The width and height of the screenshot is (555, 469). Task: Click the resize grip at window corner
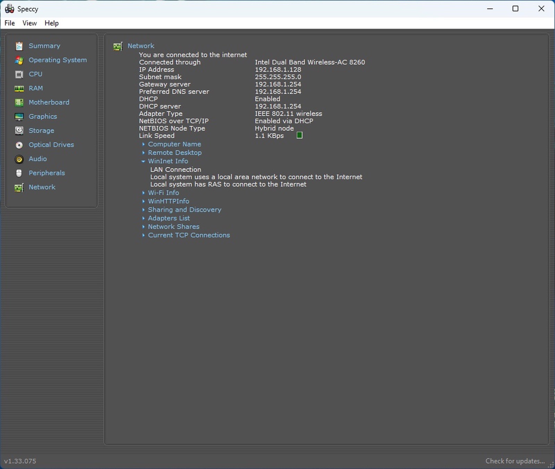[550, 465]
